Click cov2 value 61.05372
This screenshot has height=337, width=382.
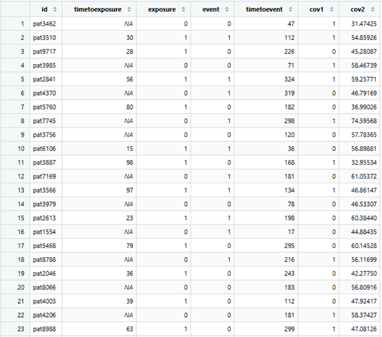click(364, 176)
